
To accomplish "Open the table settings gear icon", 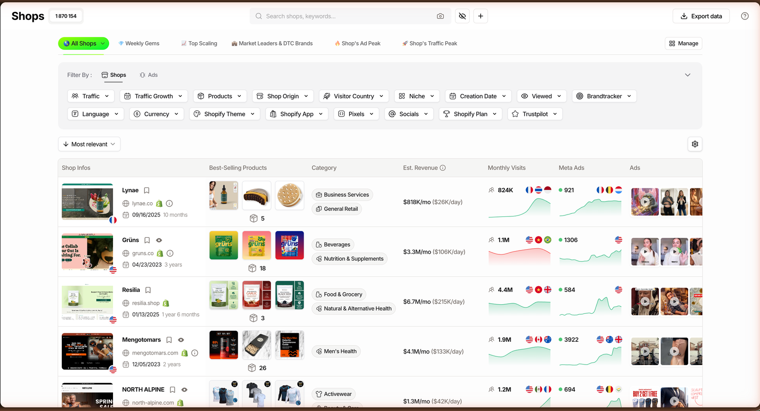I will point(695,144).
